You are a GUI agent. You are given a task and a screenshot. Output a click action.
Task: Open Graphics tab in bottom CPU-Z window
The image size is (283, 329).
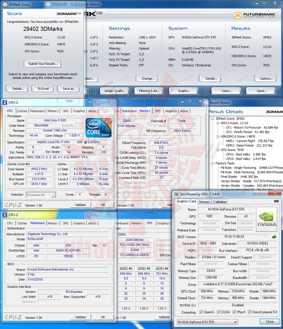tap(79, 223)
